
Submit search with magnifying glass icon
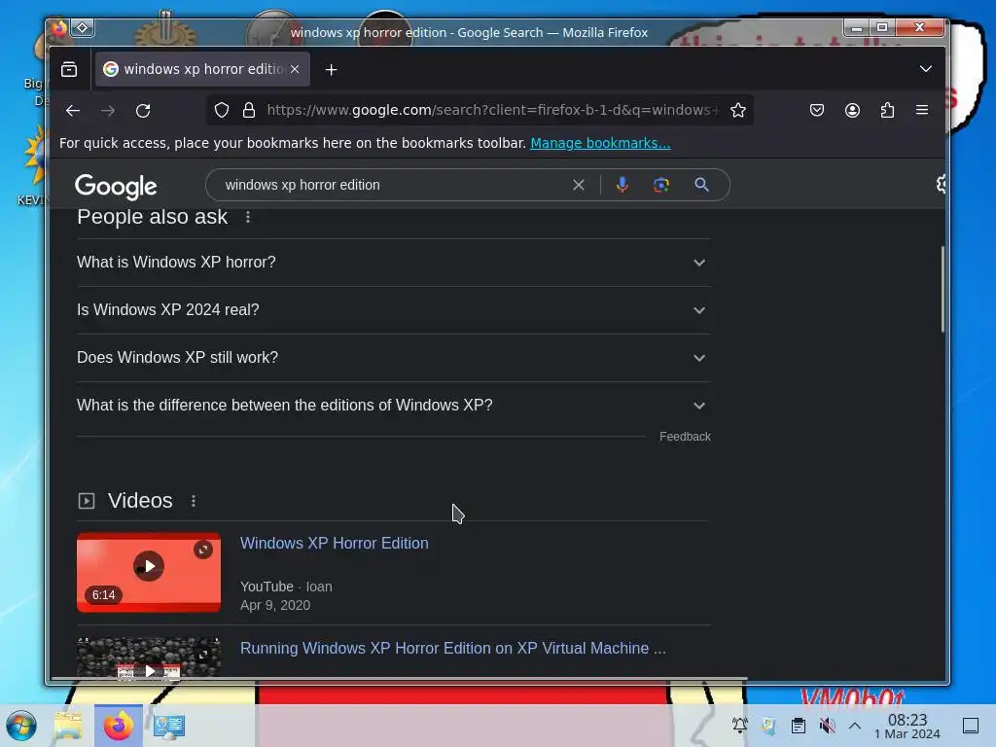pos(702,185)
